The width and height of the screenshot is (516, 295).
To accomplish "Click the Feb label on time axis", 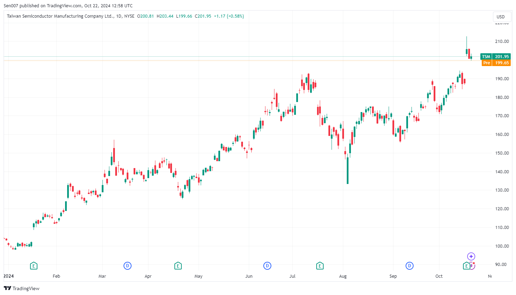I will [x=56, y=276].
